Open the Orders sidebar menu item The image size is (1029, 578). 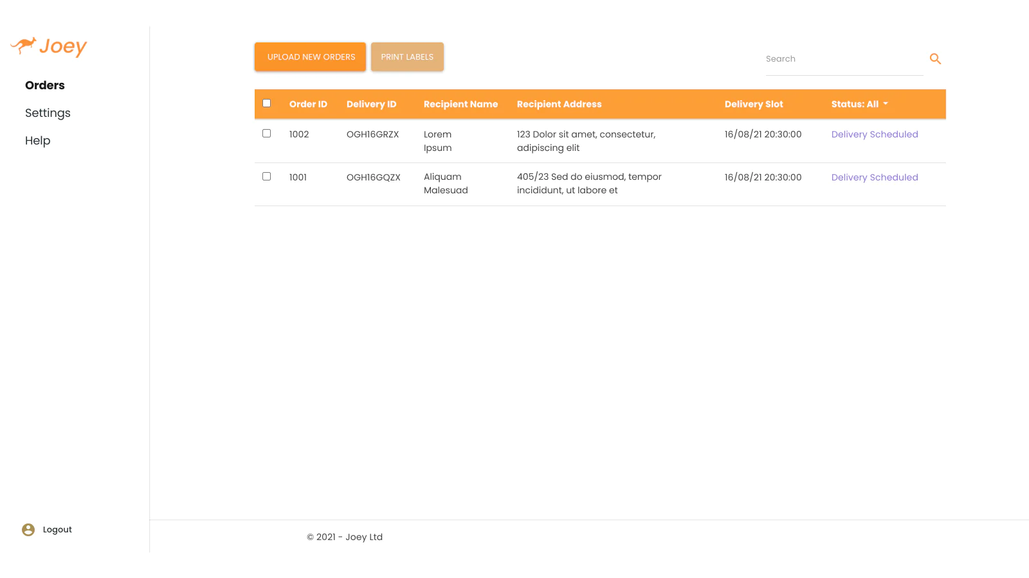pos(45,85)
